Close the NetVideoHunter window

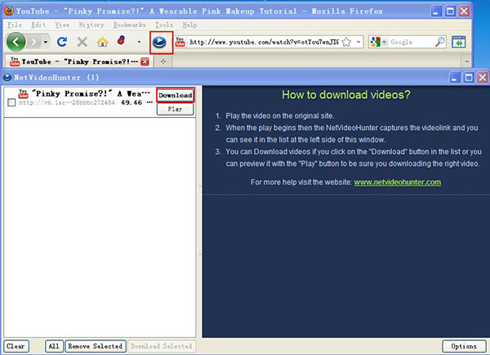[483, 78]
